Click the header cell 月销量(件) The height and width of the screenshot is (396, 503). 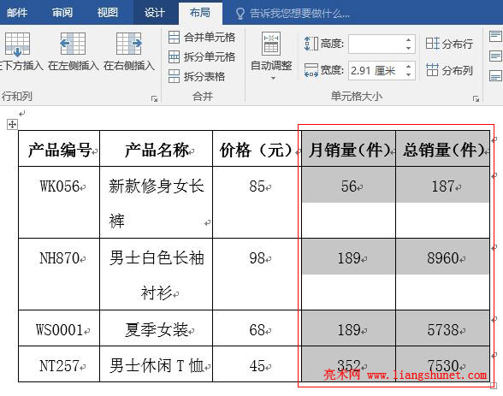[x=349, y=149]
